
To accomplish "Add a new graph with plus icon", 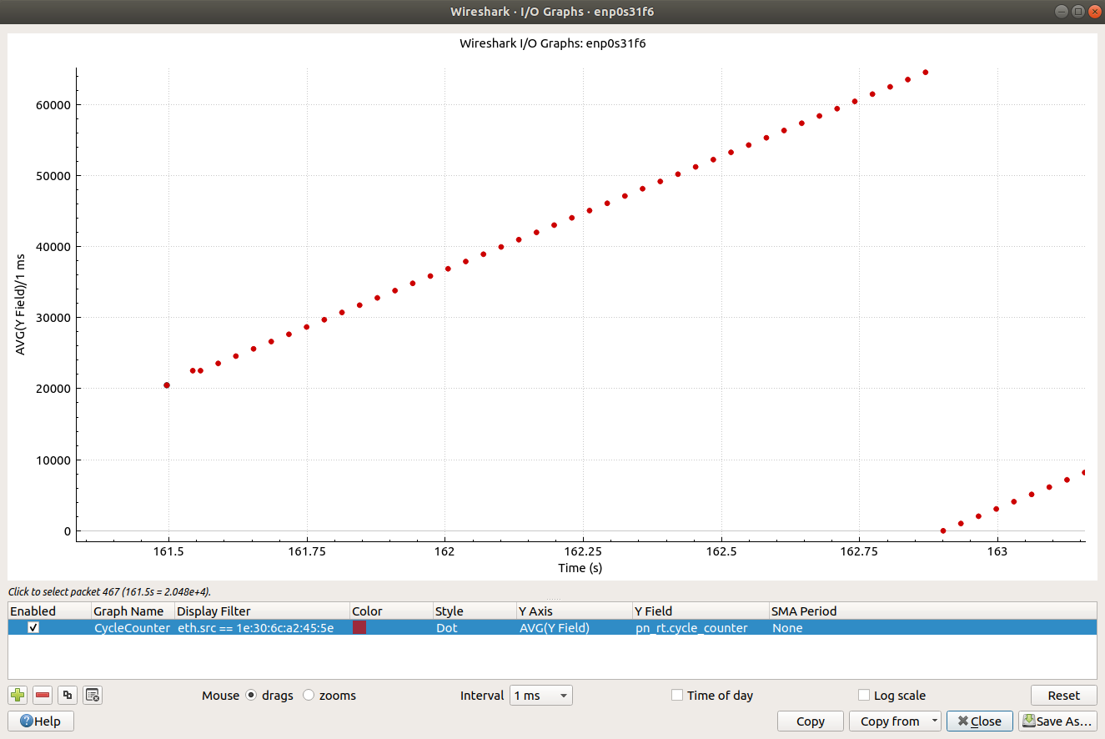I will (18, 695).
